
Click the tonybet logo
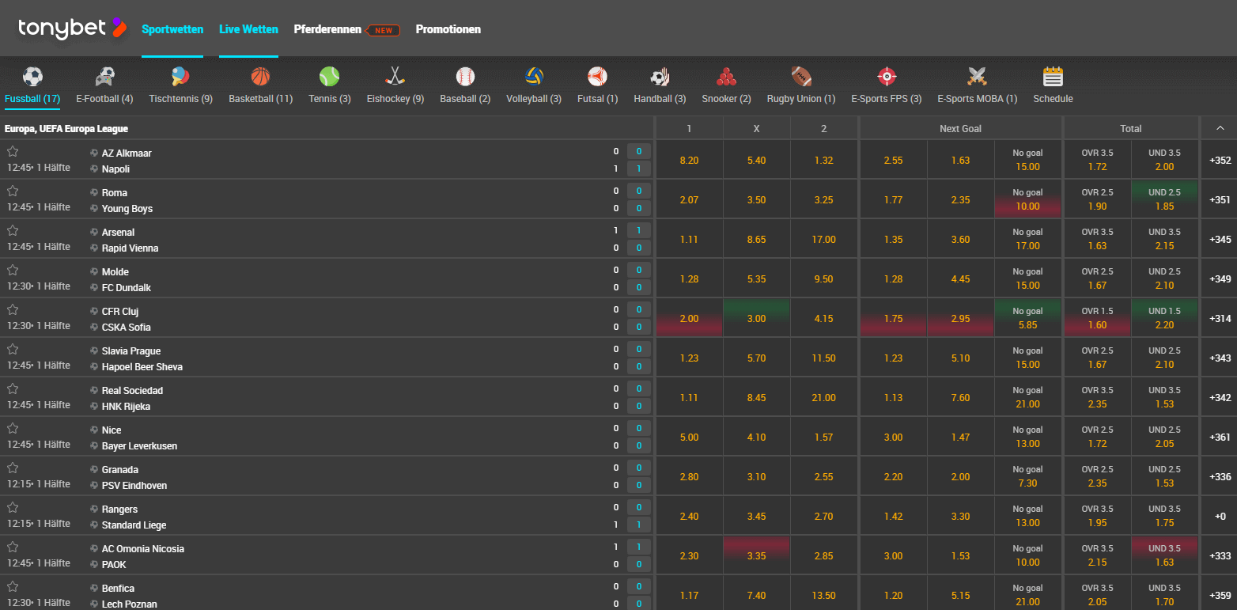click(71, 28)
